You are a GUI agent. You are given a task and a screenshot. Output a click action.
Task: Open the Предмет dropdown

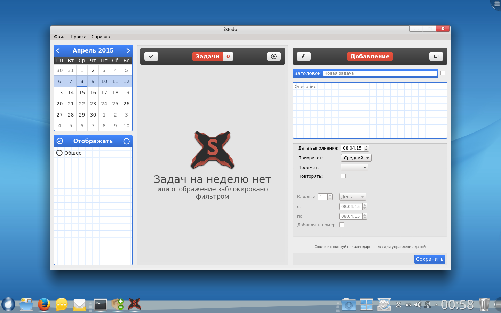click(x=355, y=168)
